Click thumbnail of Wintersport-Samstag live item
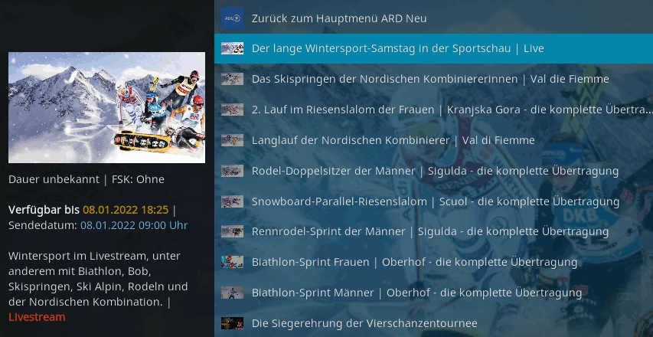 232,48
